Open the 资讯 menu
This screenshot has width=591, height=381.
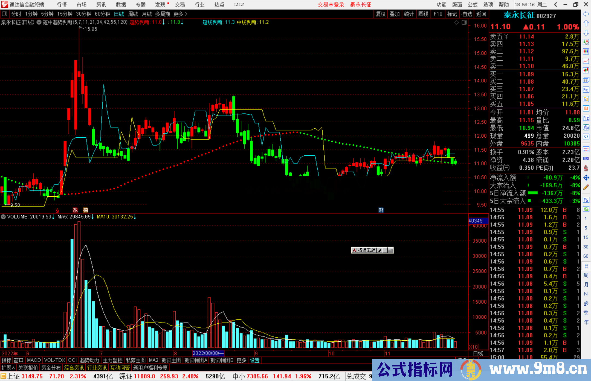coord(101,5)
